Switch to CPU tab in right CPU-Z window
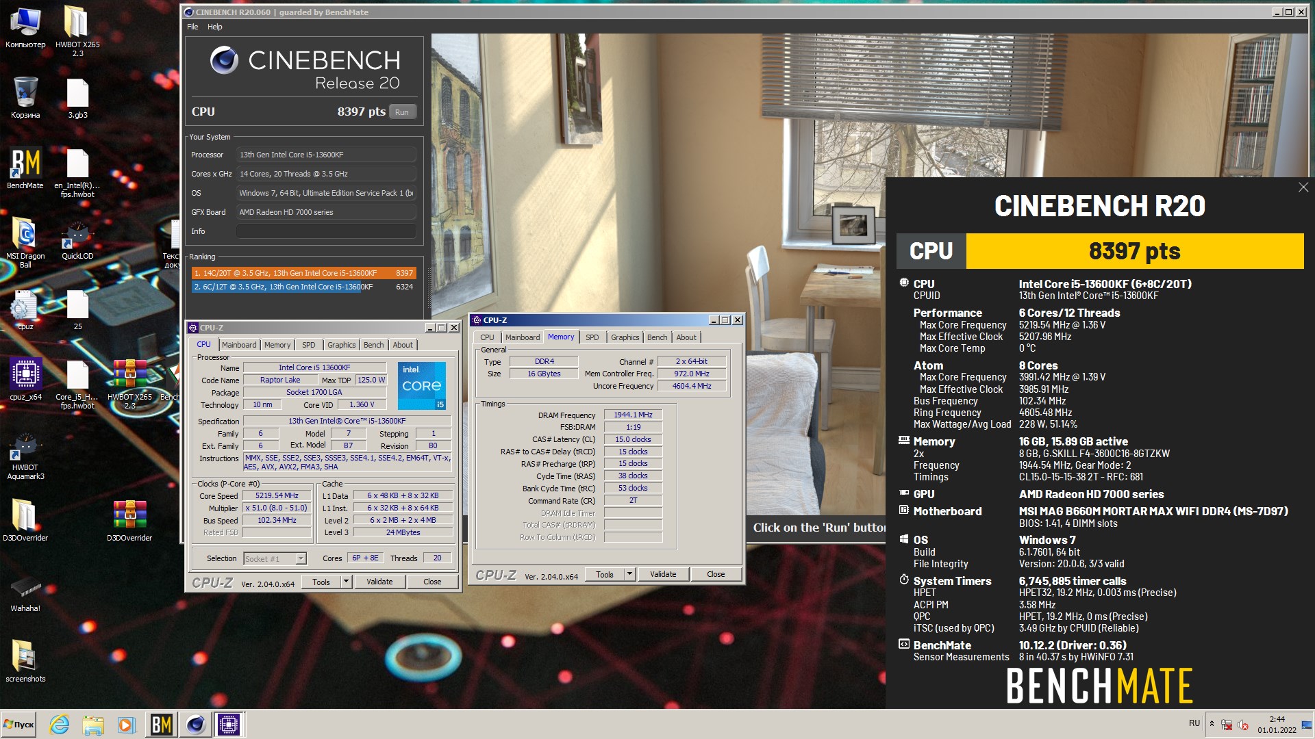This screenshot has height=739, width=1315. 487,337
